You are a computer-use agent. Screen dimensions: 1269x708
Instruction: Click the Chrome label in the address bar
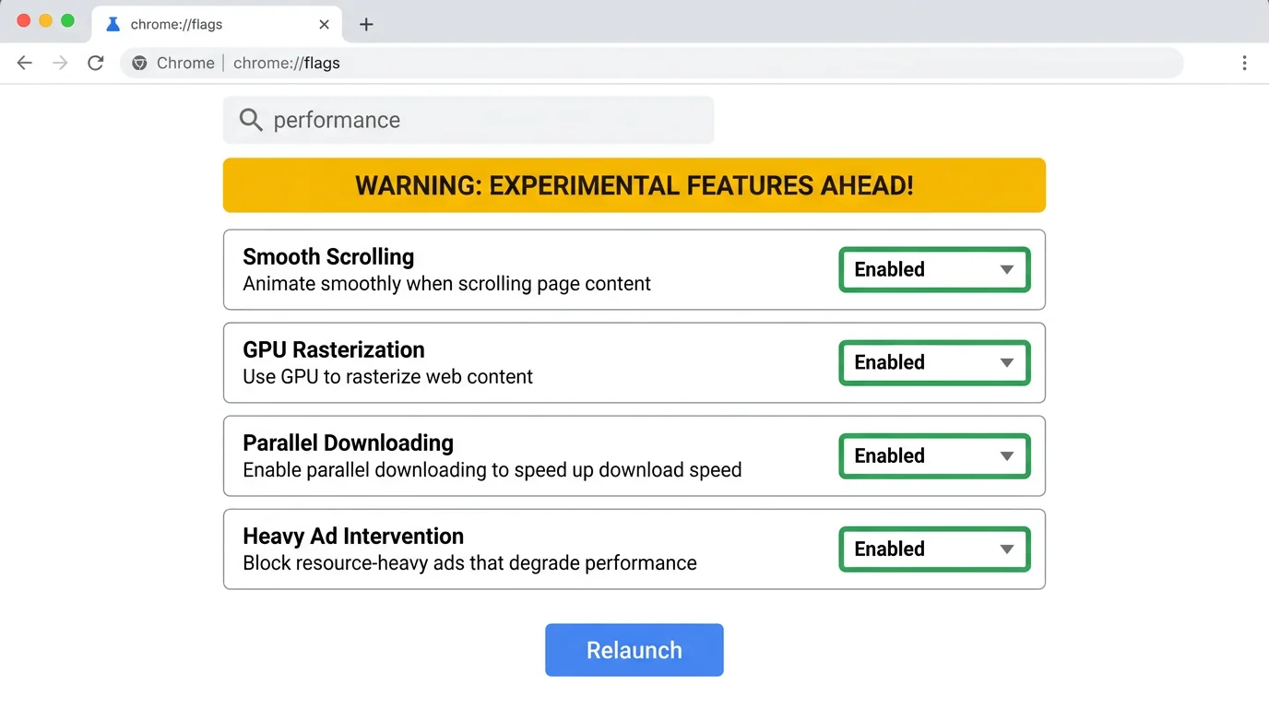(x=185, y=63)
